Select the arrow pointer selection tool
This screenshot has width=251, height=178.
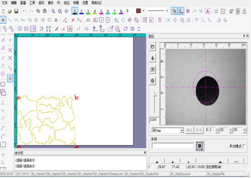[3, 20]
